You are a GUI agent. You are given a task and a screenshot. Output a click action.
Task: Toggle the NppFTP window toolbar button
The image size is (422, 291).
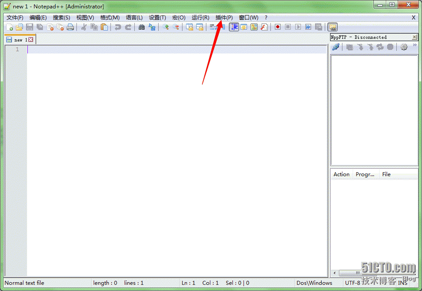332,27
